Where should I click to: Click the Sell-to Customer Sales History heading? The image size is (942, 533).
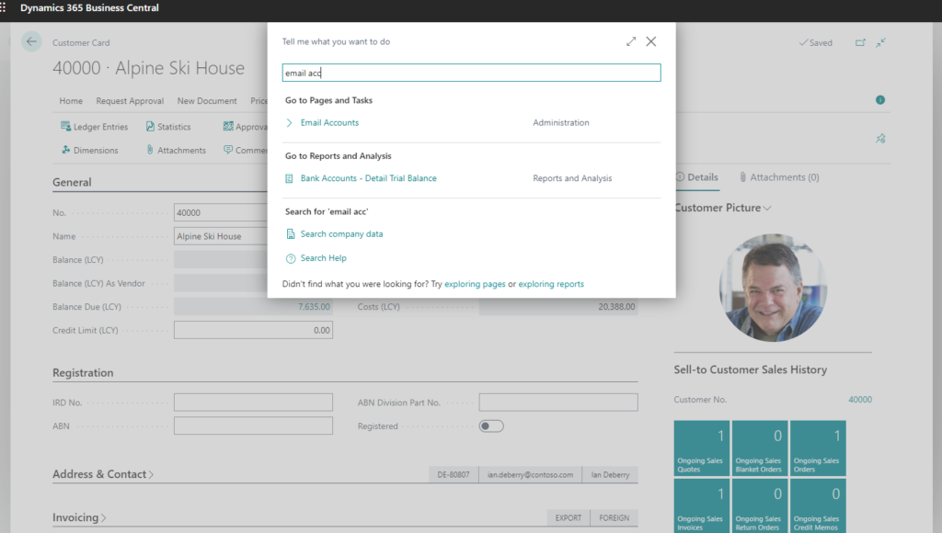point(751,369)
